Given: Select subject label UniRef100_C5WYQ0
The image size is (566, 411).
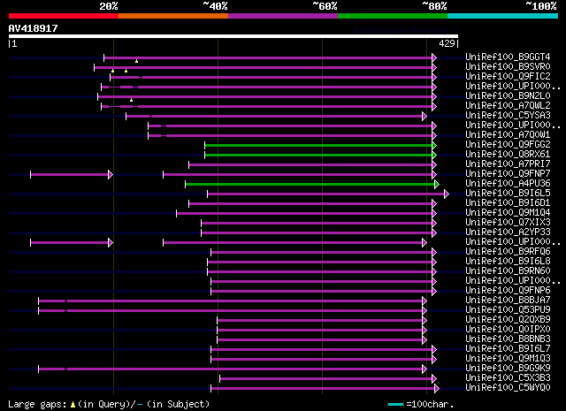Looking at the screenshot, I should pos(508,388).
